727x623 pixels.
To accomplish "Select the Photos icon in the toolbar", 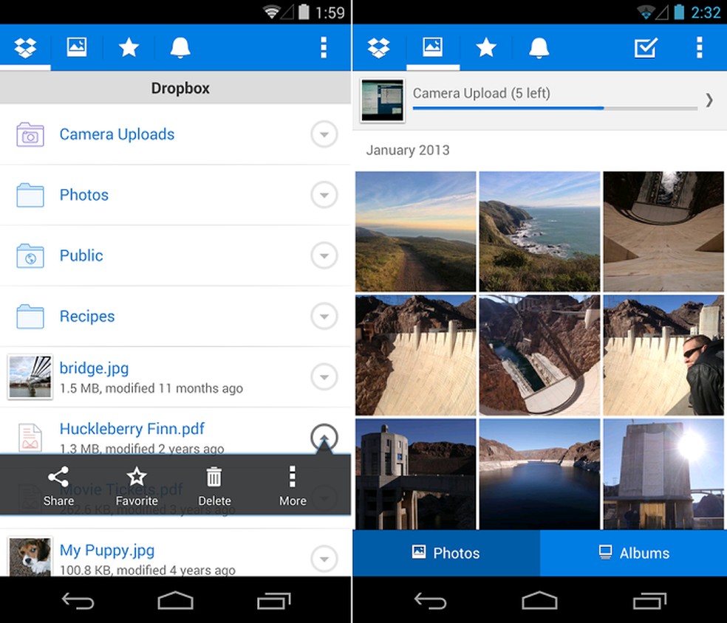I will pyautogui.click(x=433, y=47).
